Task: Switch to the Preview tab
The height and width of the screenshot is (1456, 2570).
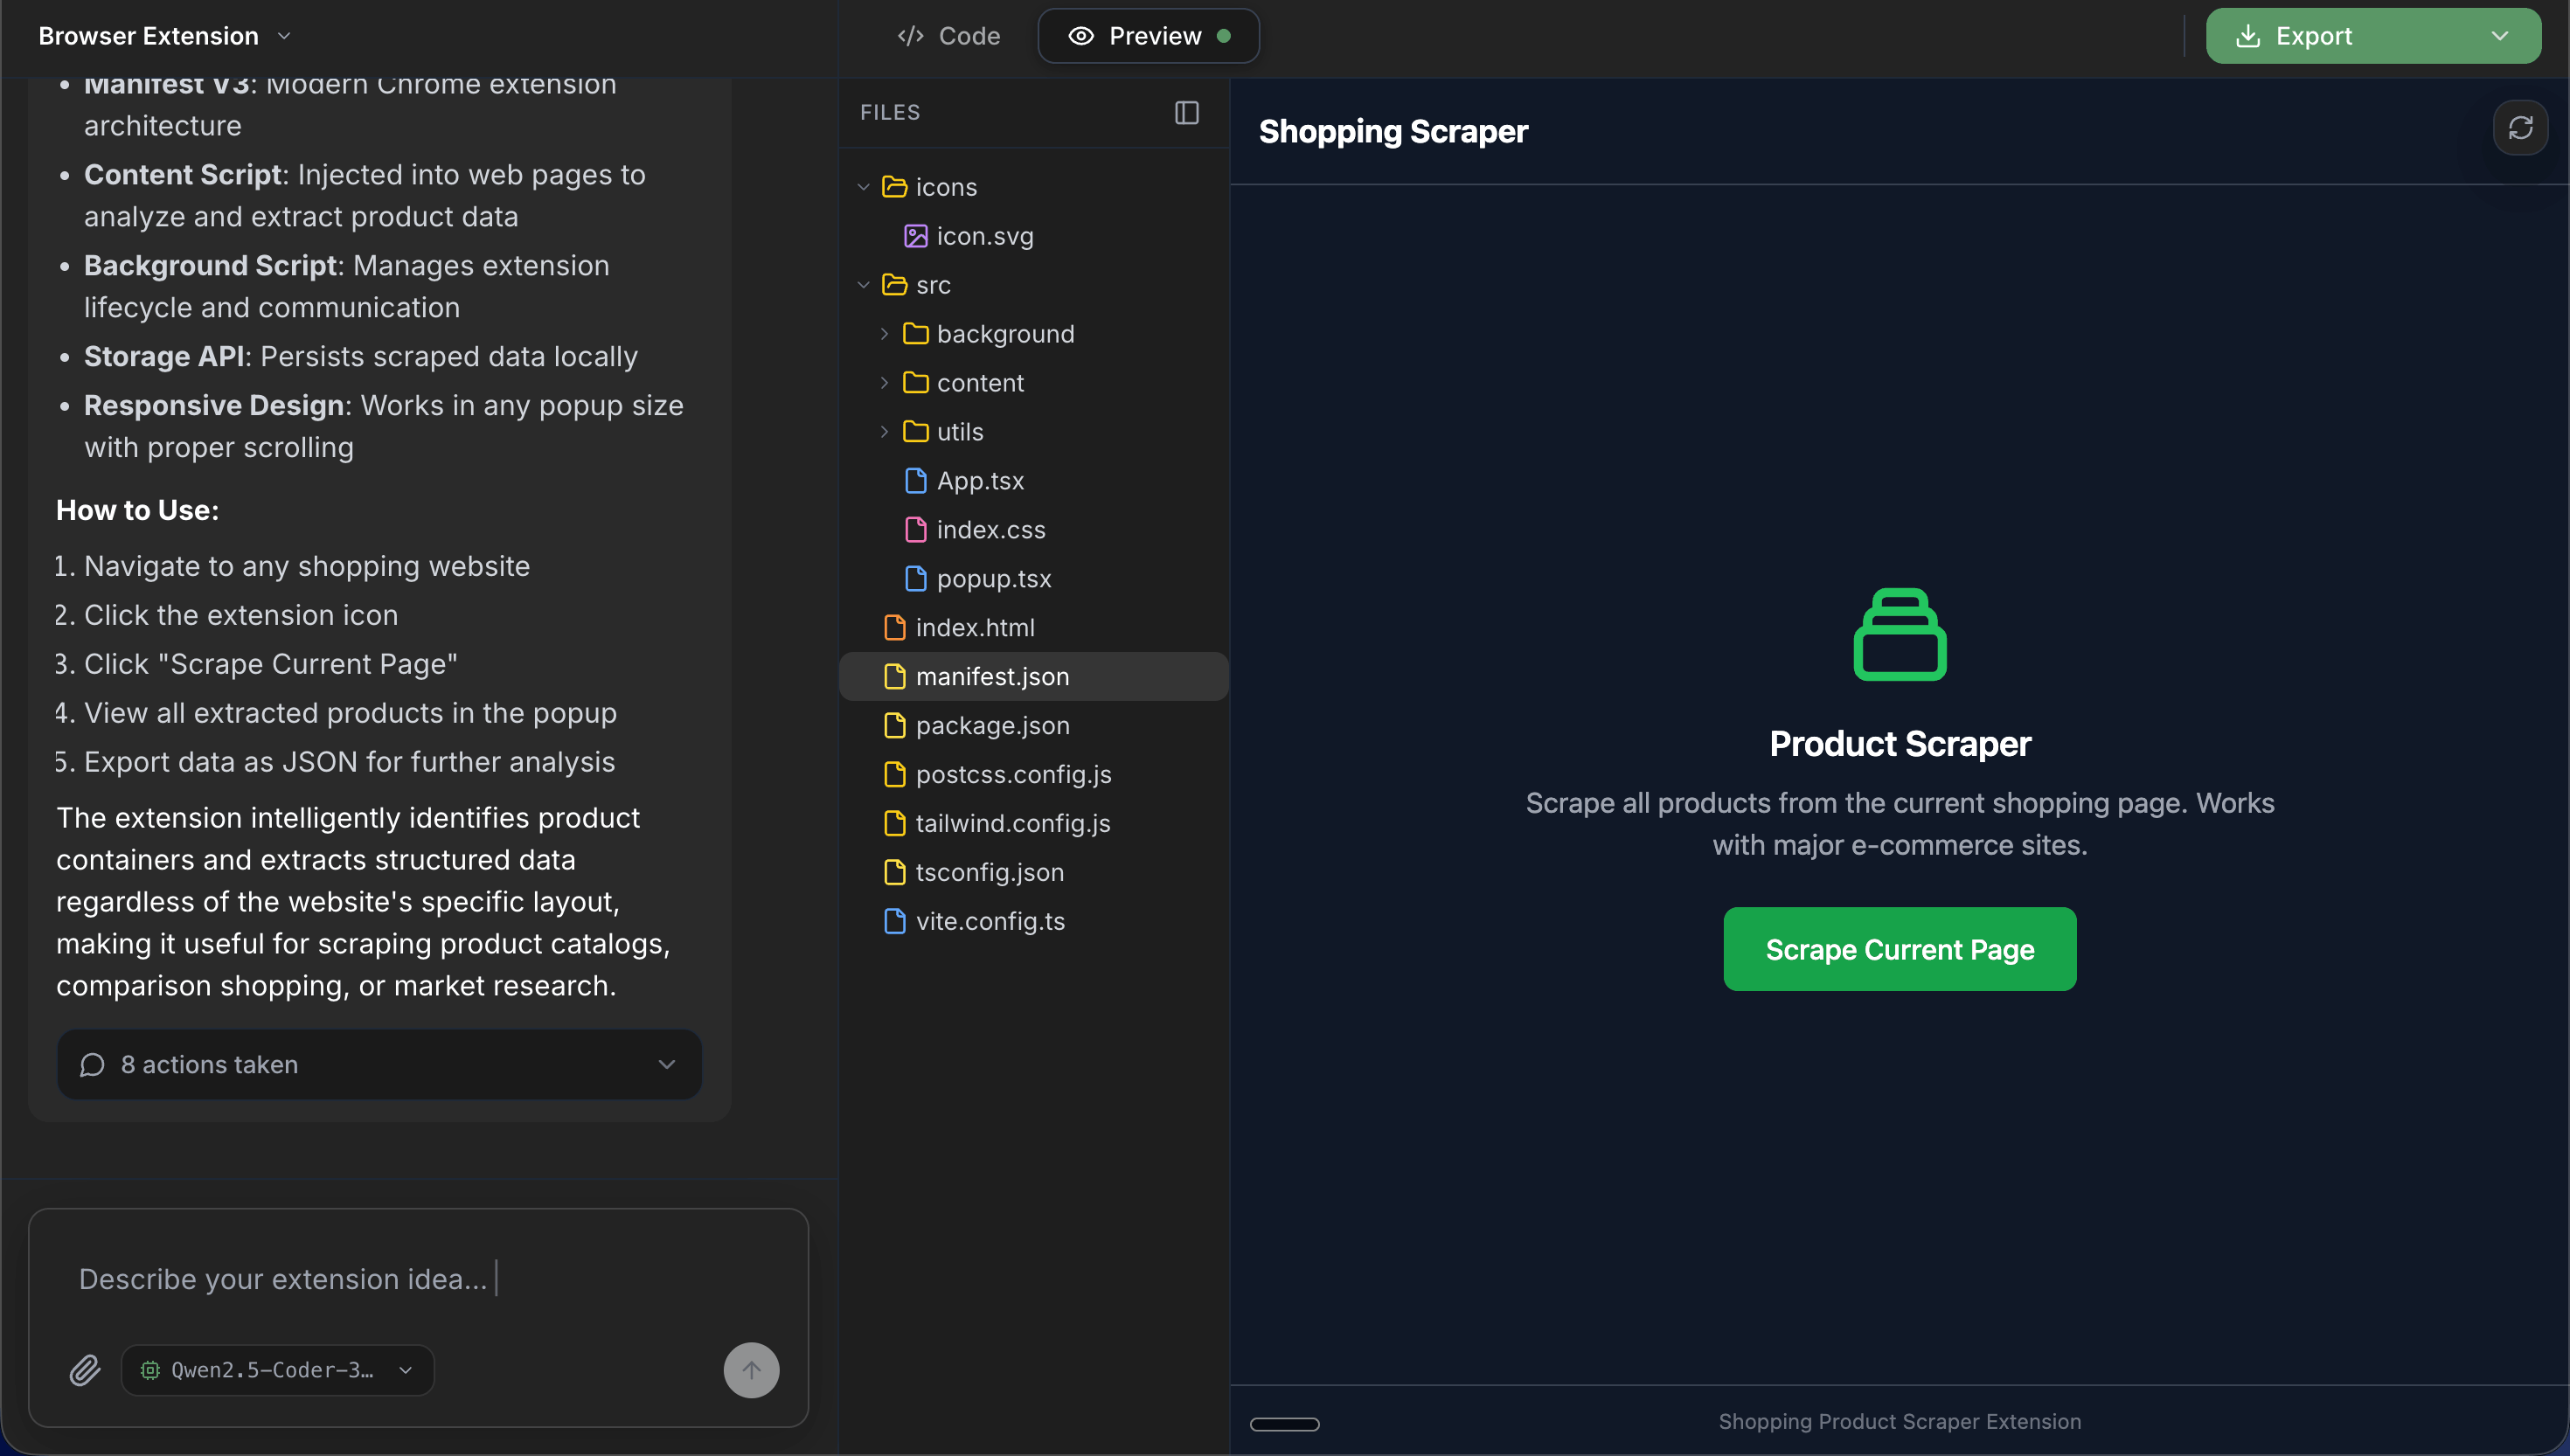Action: tap(1148, 36)
